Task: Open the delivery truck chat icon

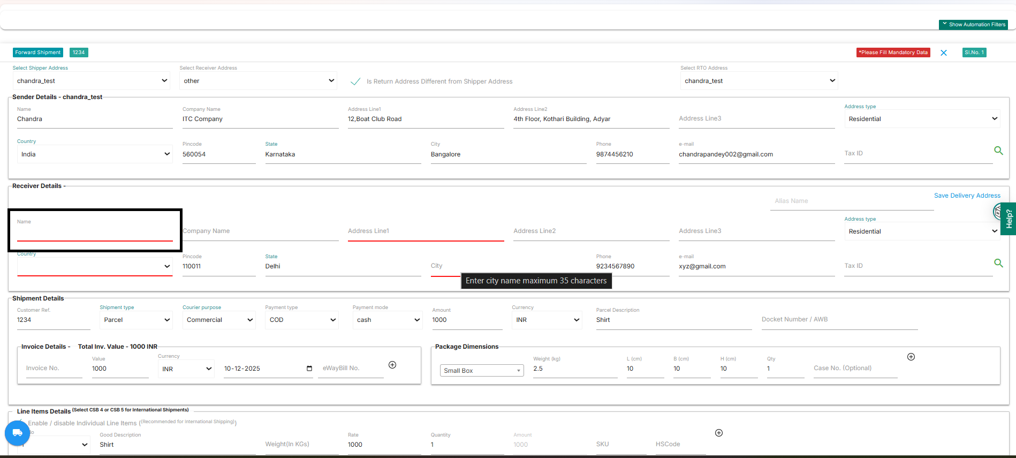Action: click(17, 433)
